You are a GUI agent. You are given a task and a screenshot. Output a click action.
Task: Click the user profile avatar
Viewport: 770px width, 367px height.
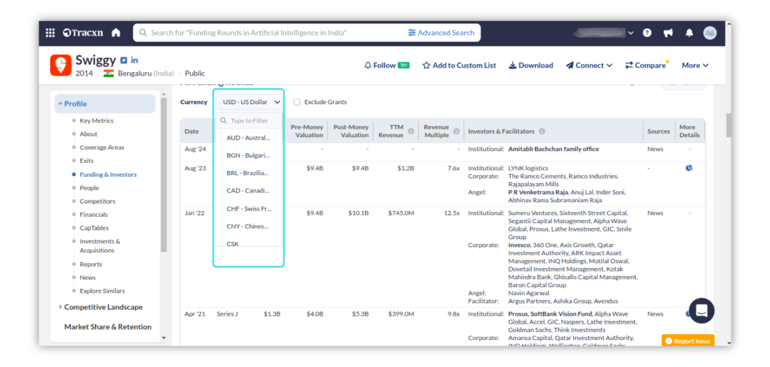[710, 33]
